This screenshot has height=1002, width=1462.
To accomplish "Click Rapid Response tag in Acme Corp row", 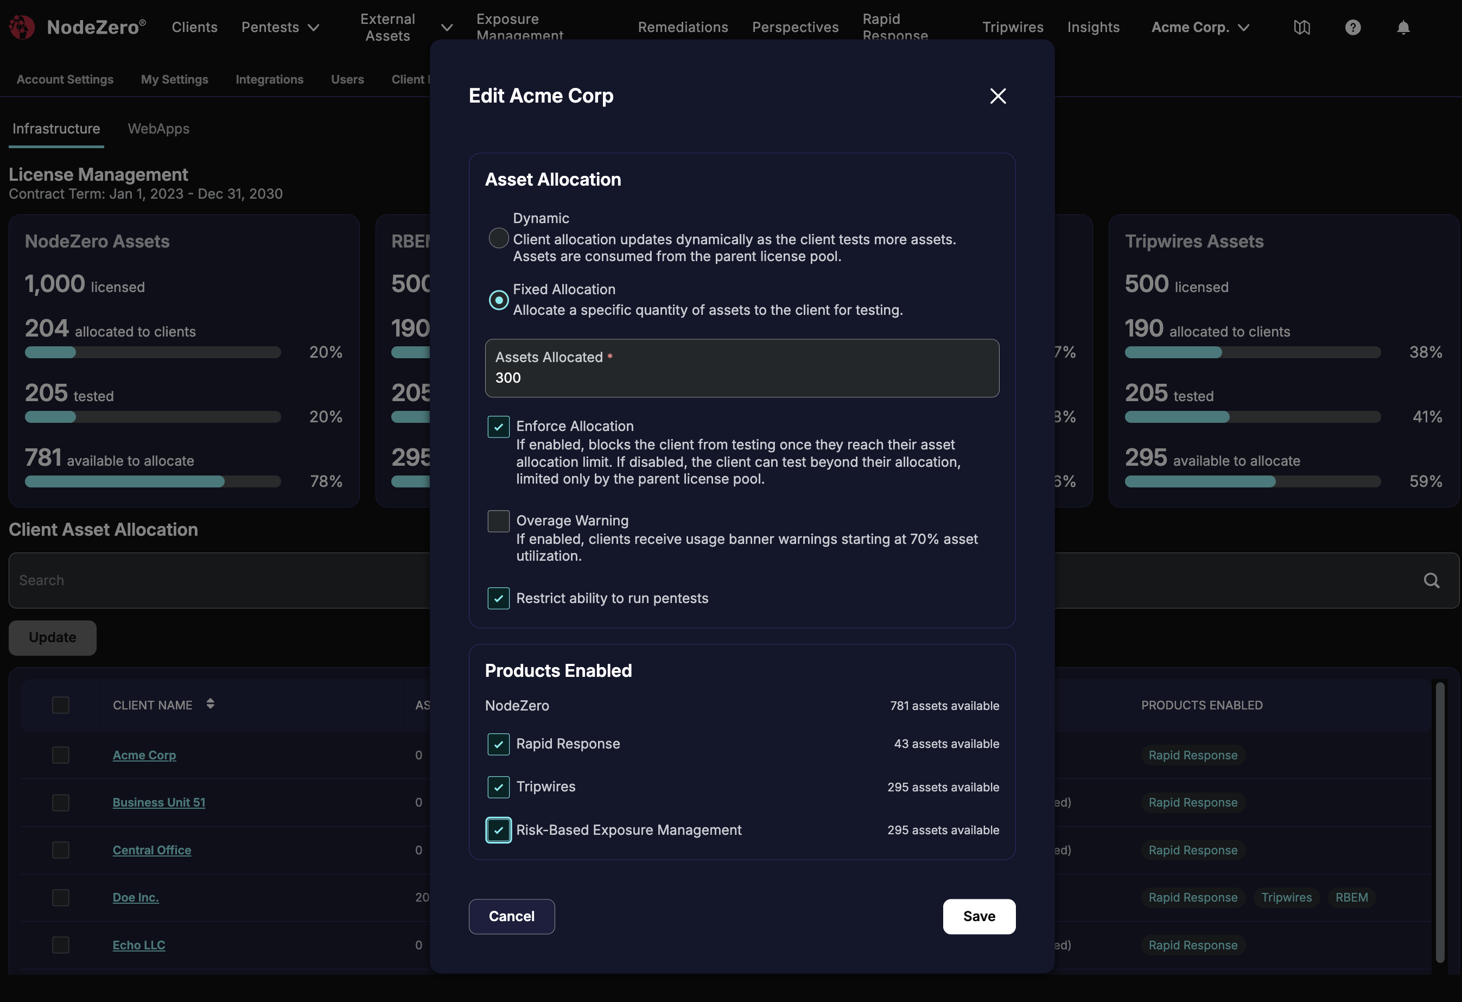I will [1193, 754].
